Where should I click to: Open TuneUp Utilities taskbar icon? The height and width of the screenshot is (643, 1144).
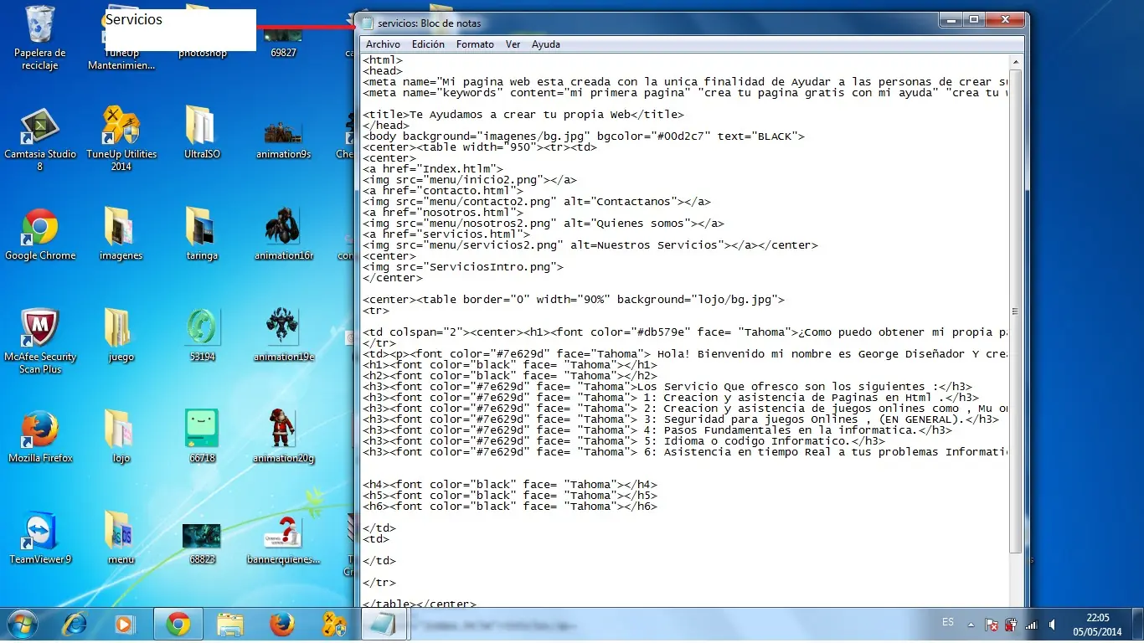(x=334, y=625)
